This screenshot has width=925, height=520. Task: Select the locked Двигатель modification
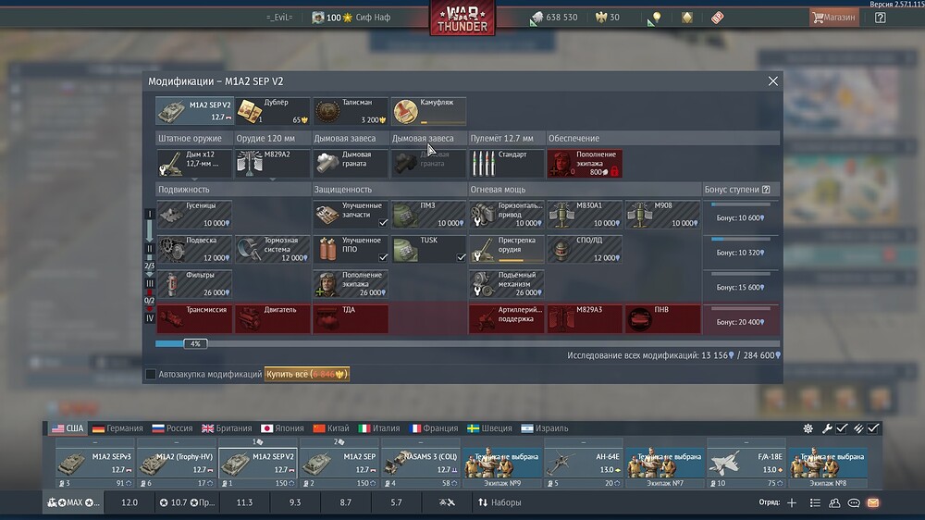coord(272,318)
